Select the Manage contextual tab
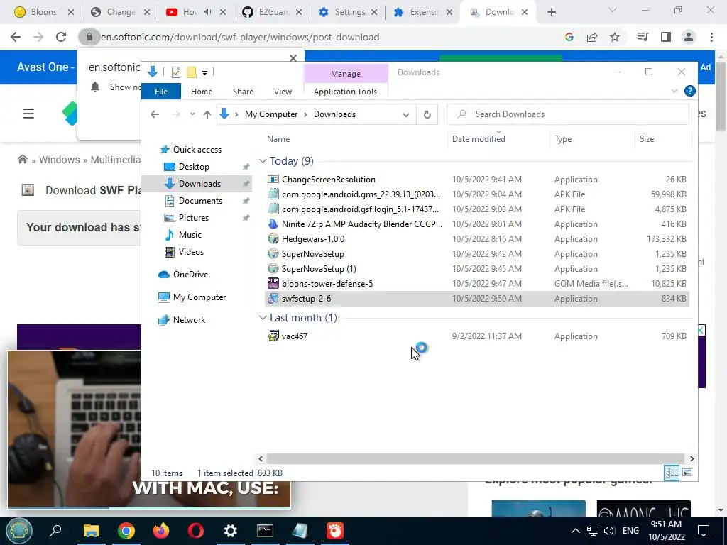The image size is (727, 545). pyautogui.click(x=346, y=74)
